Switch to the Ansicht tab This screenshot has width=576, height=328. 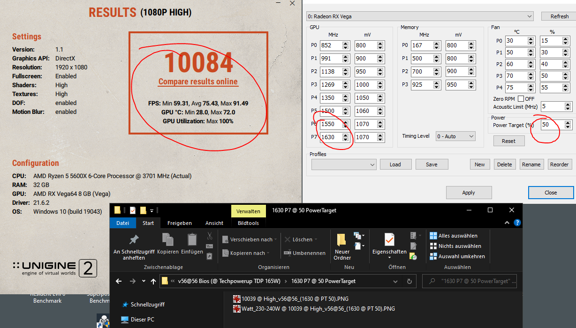[214, 223]
